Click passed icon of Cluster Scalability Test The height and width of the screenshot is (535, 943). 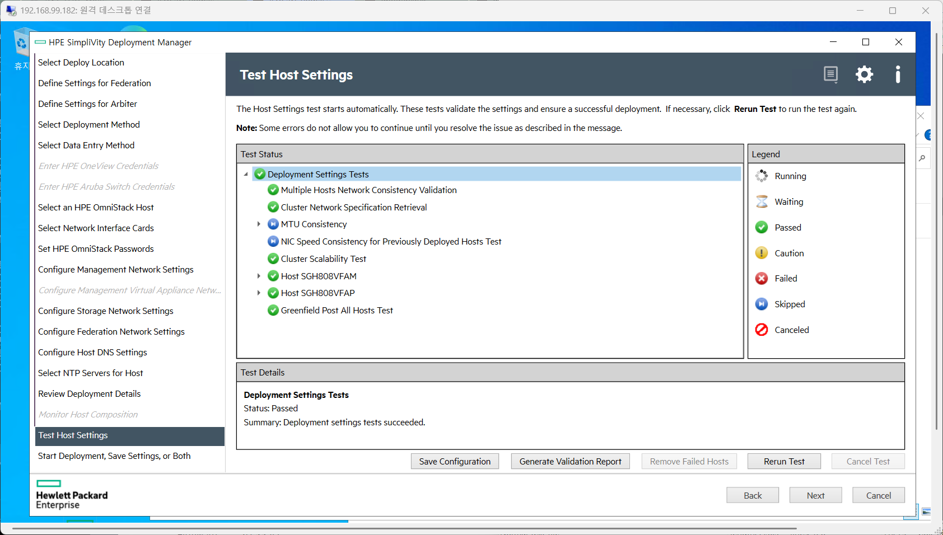[x=273, y=259]
